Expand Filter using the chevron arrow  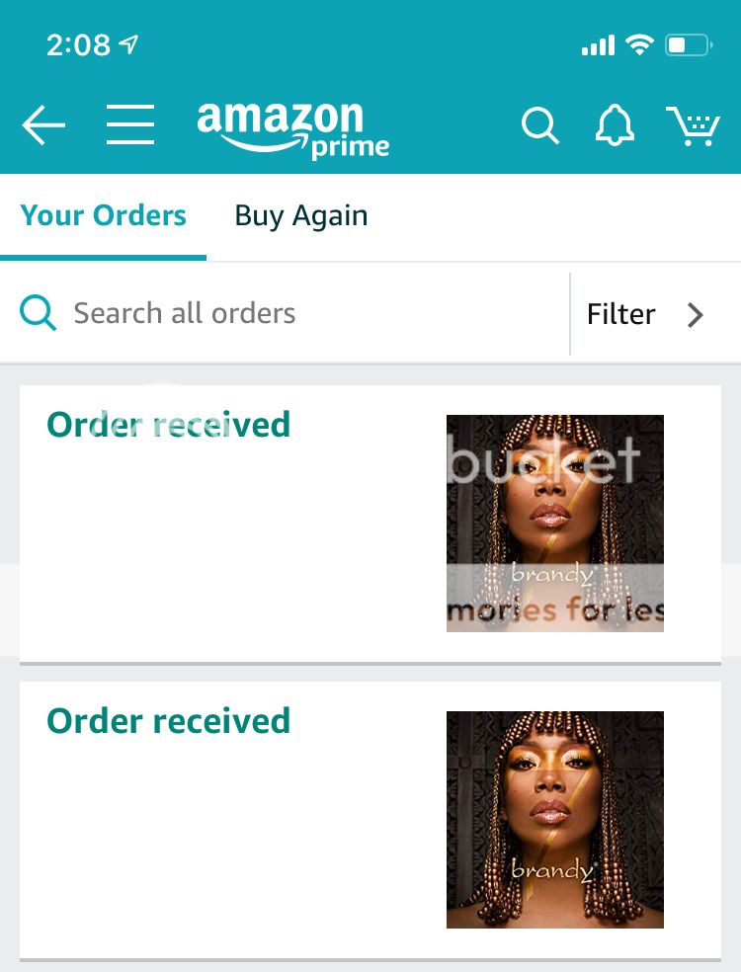pyautogui.click(x=696, y=315)
